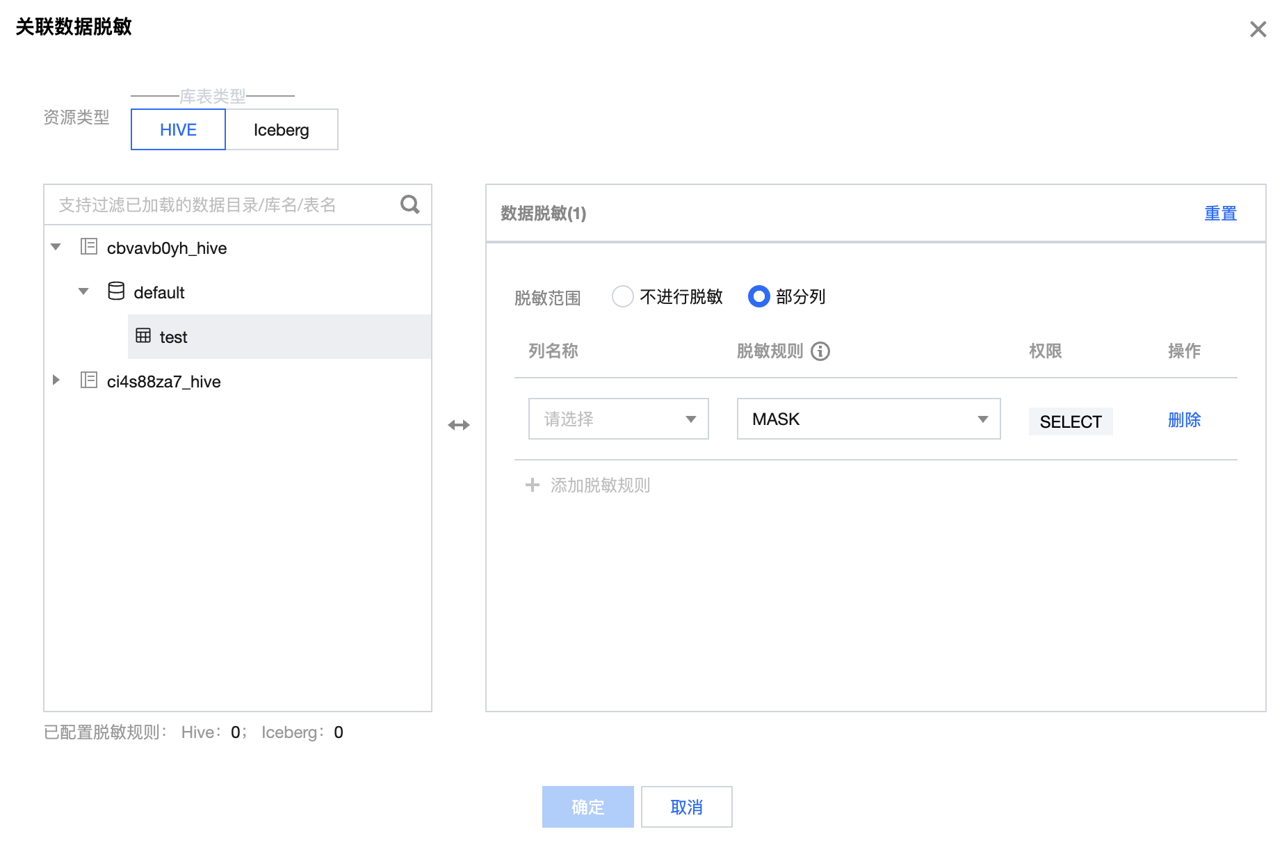Collapse the default database node
Image resolution: width=1282 pixels, height=843 pixels.
83,291
